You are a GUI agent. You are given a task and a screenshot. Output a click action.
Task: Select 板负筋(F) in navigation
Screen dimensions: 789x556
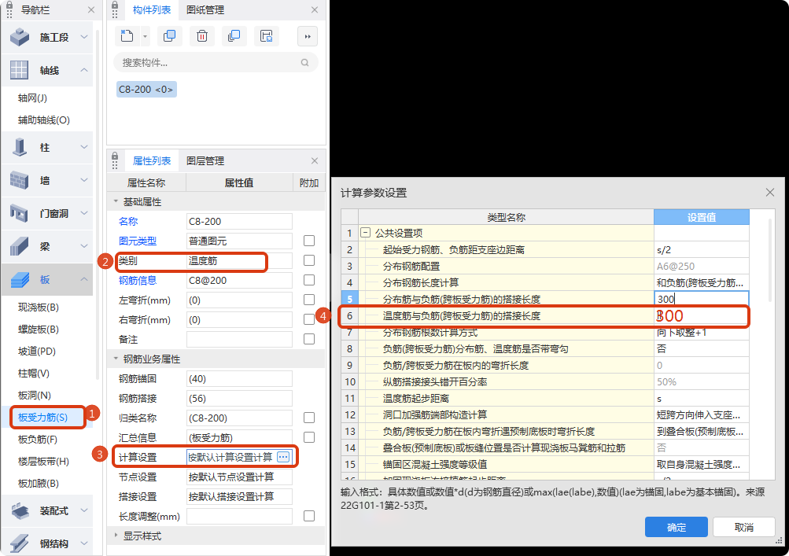(38, 440)
